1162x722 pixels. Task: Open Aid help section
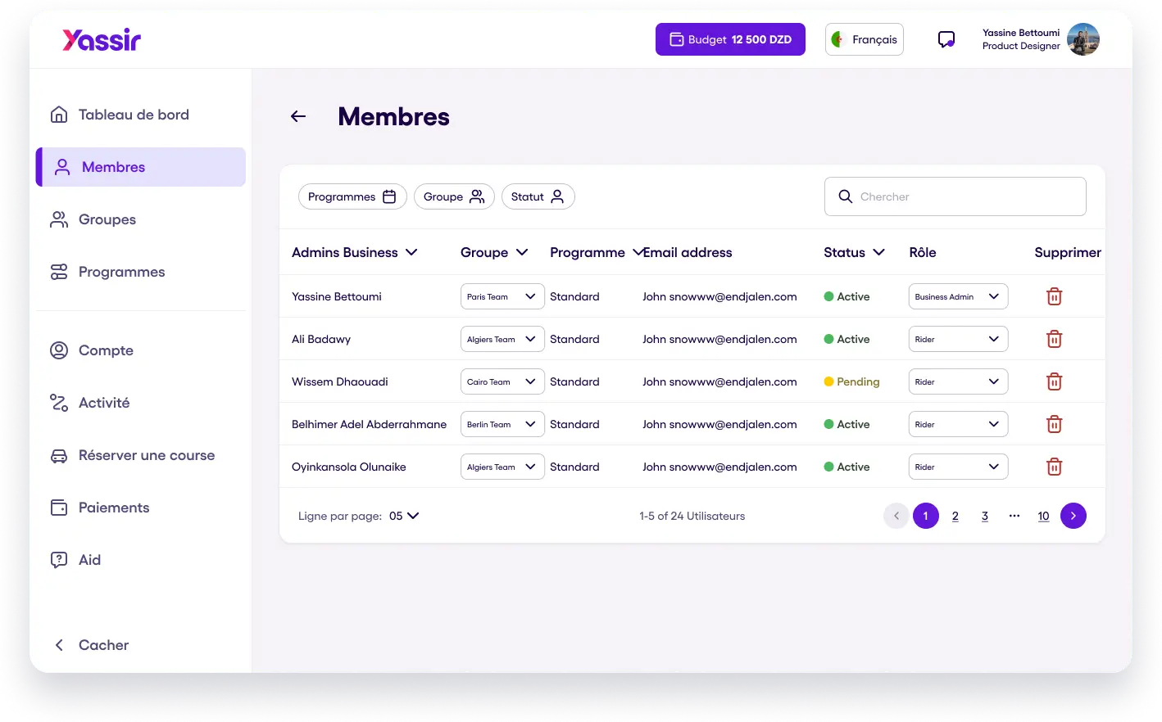tap(75, 560)
